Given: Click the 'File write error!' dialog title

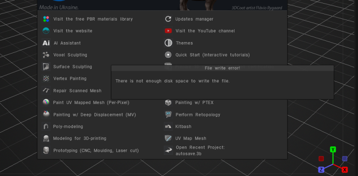Looking at the screenshot, I should click(x=222, y=68).
